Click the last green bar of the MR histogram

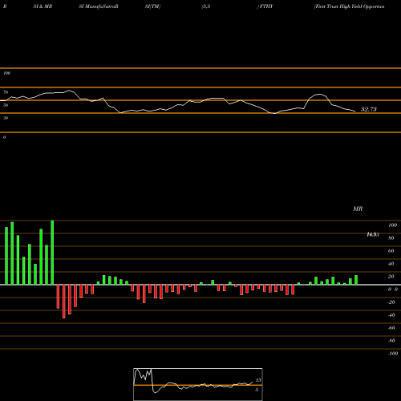coord(356,280)
